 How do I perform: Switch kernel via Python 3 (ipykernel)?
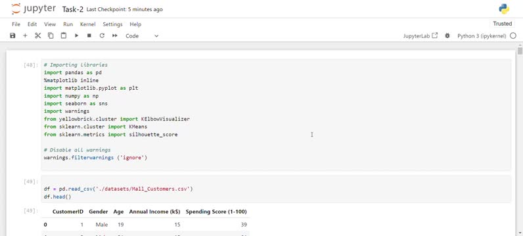[x=482, y=36]
